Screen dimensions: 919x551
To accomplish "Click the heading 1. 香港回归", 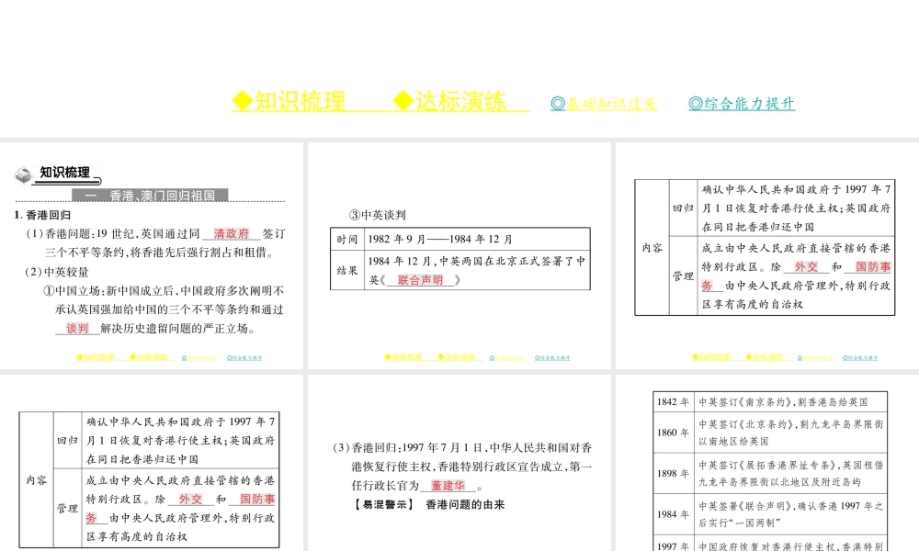I will coord(42,215).
